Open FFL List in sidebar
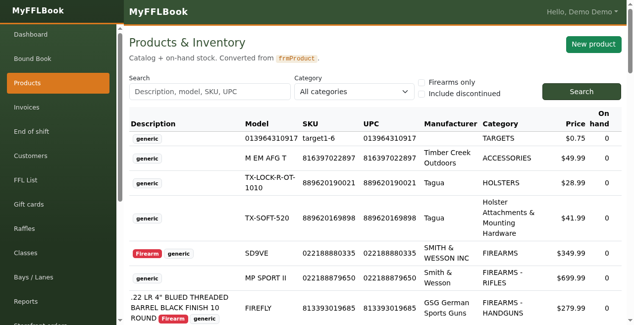 (x=58, y=180)
